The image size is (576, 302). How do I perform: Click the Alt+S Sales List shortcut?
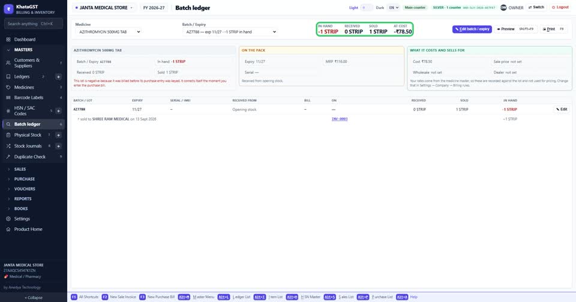338,297
